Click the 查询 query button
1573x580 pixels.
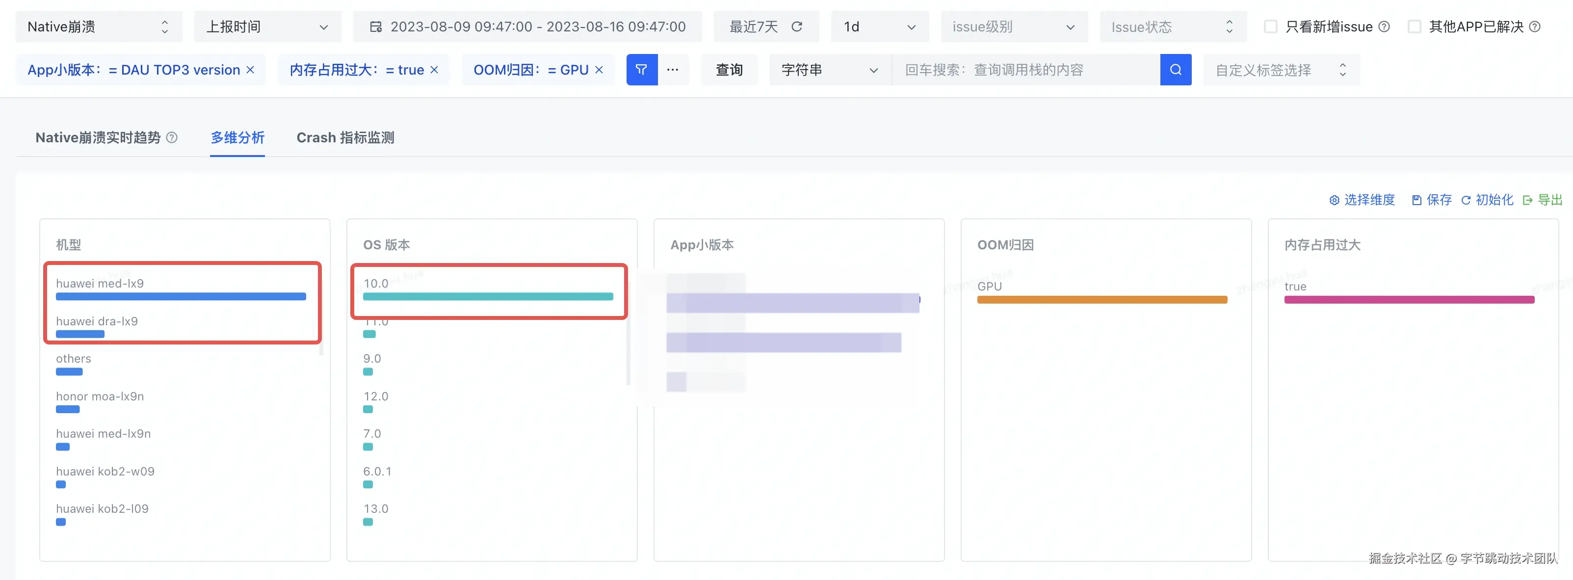tap(729, 70)
